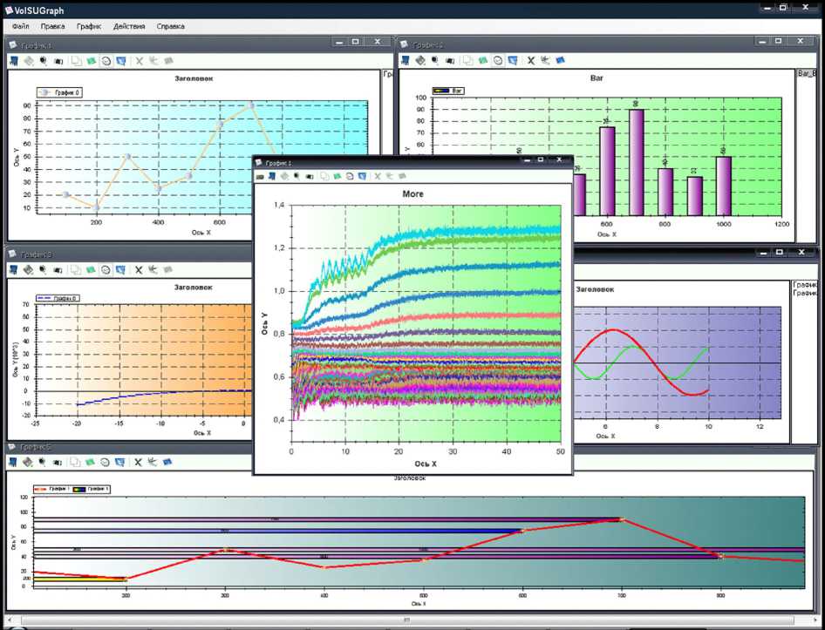Click the axes icon in the orange chart toolbar
The image size is (825, 630).
point(153,270)
